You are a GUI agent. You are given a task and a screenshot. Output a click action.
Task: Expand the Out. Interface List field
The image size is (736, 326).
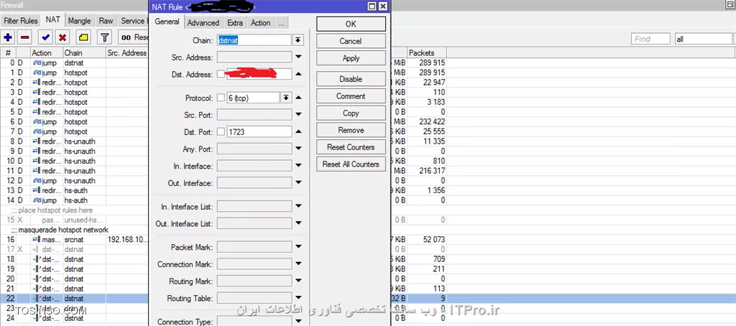coord(298,224)
